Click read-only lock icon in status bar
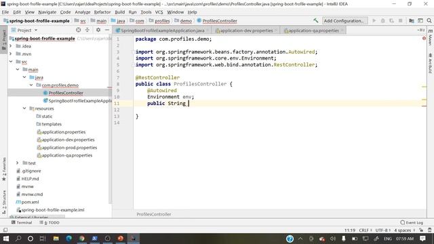Image resolution: width=434 pixels, height=244 pixels. [421, 230]
